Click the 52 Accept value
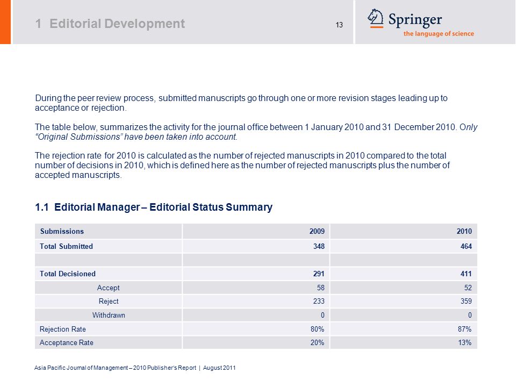This screenshot has height=387, width=516. pos(468,288)
